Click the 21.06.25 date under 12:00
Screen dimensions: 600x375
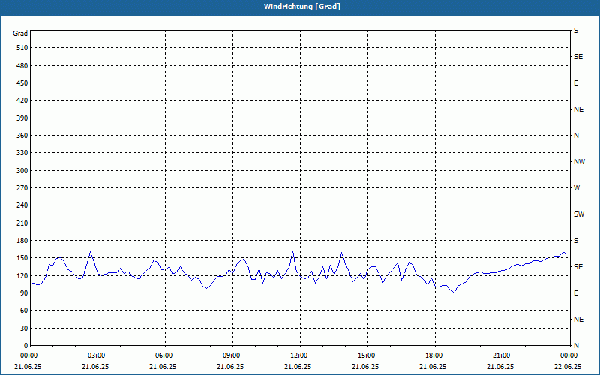298,367
